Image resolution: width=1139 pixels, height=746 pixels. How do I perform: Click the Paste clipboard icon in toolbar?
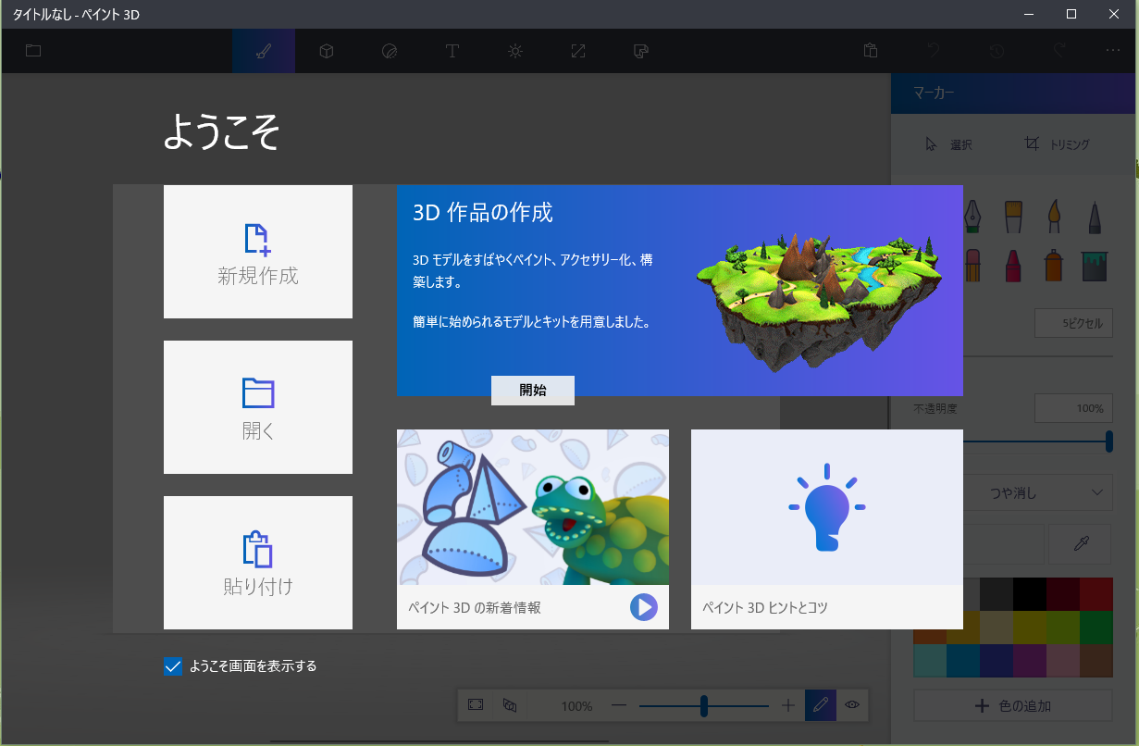[x=870, y=51]
